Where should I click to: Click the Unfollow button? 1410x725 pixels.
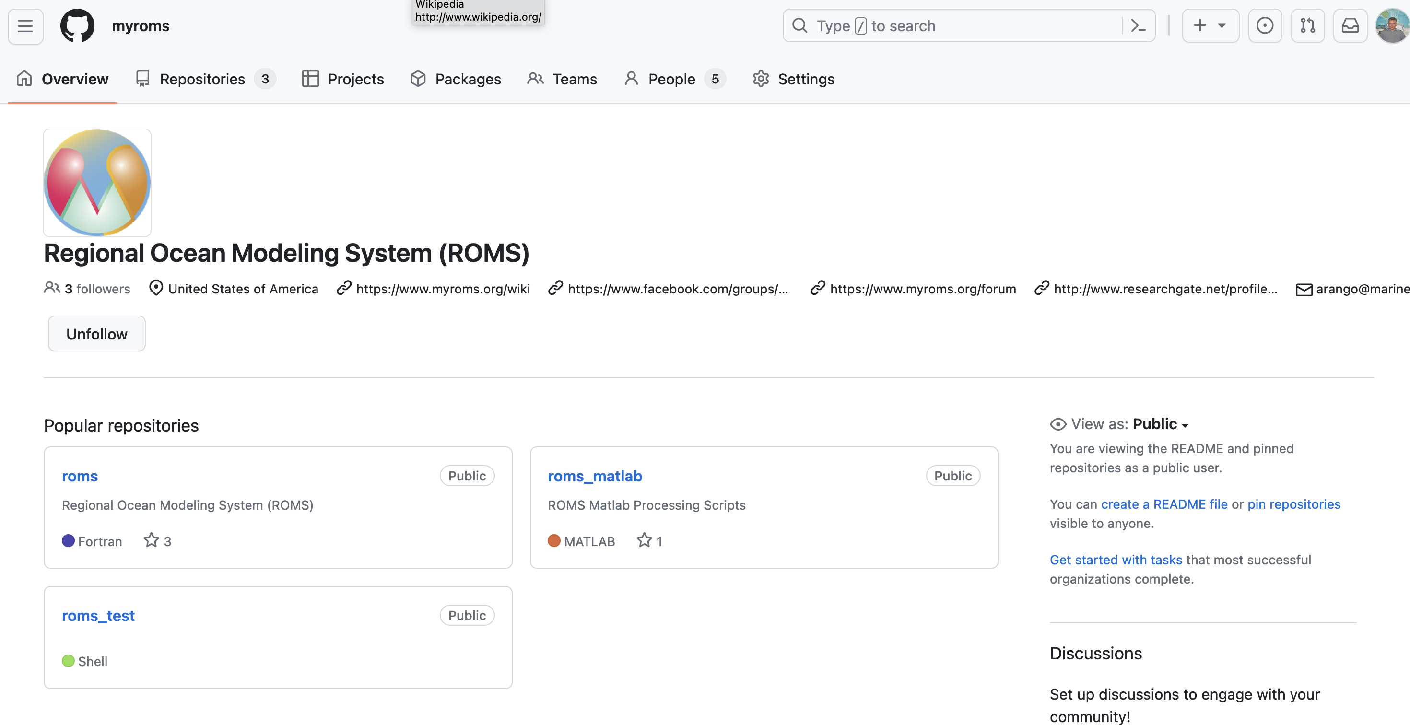97,334
